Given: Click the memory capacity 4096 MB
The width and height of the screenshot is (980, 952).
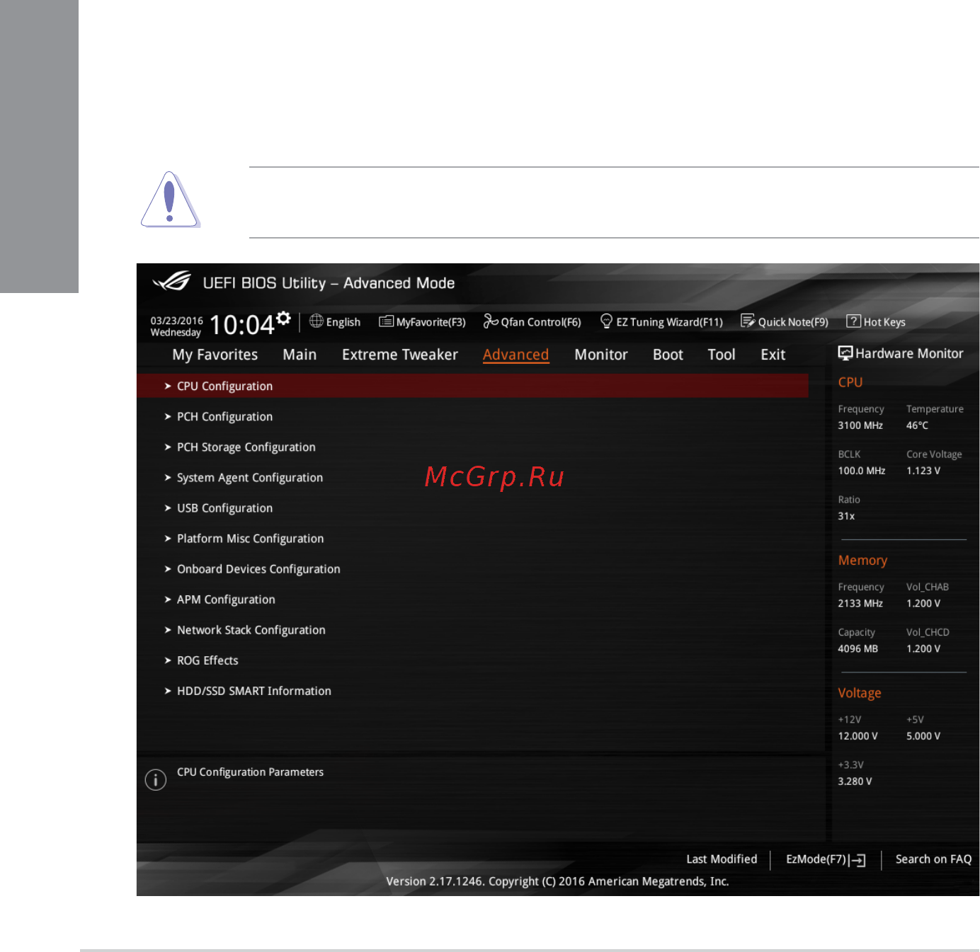Looking at the screenshot, I should [857, 648].
